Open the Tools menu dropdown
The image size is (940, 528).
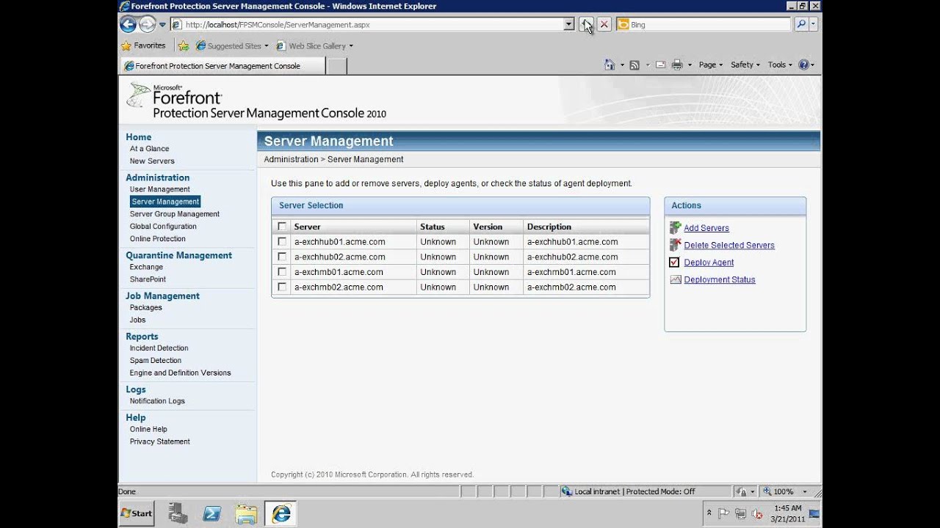click(x=780, y=65)
